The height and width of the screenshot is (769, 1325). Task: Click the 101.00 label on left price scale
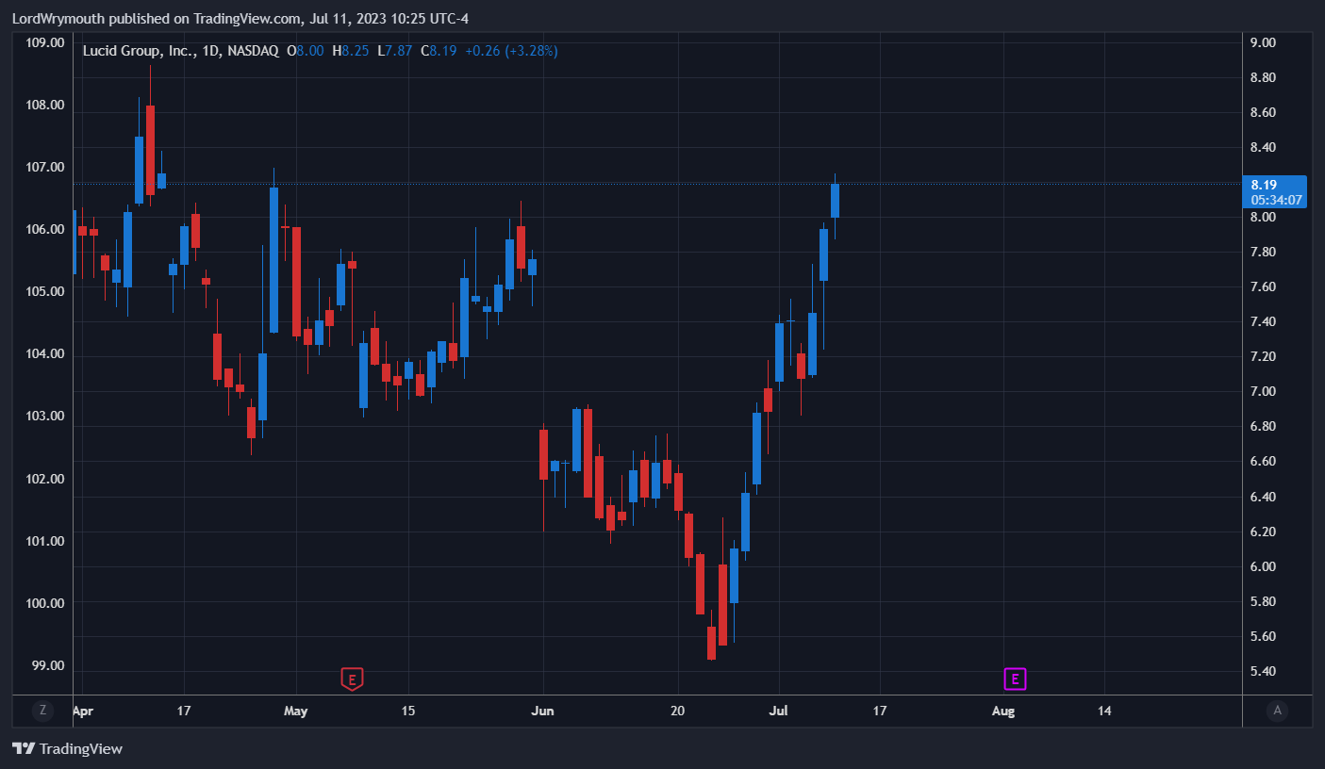[x=45, y=541]
